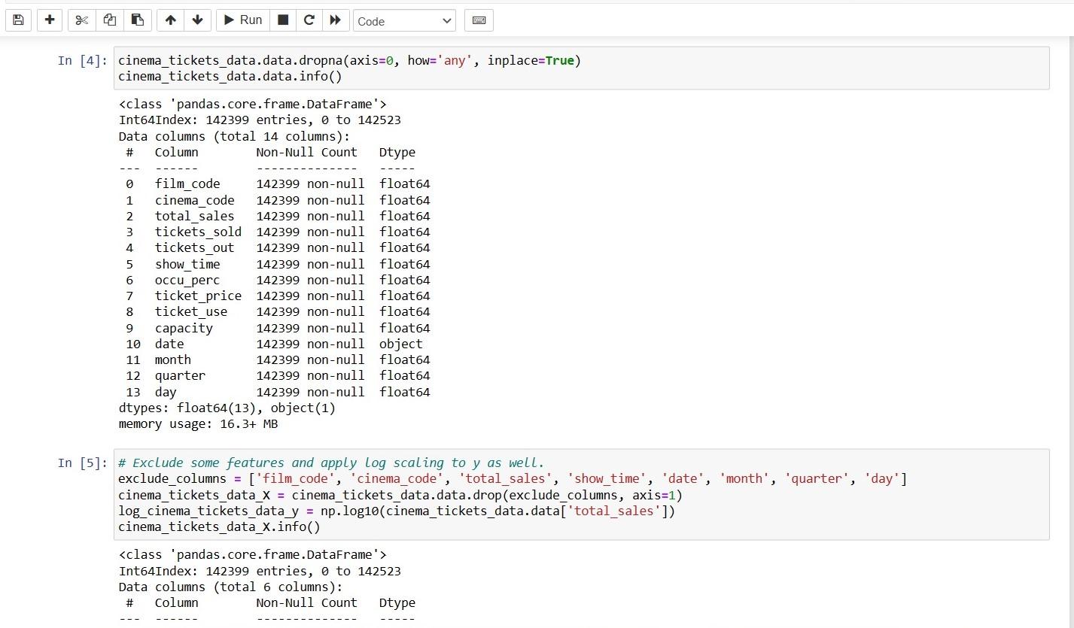1074x628 pixels.
Task: Move selected cell up arrow
Action: [171, 20]
